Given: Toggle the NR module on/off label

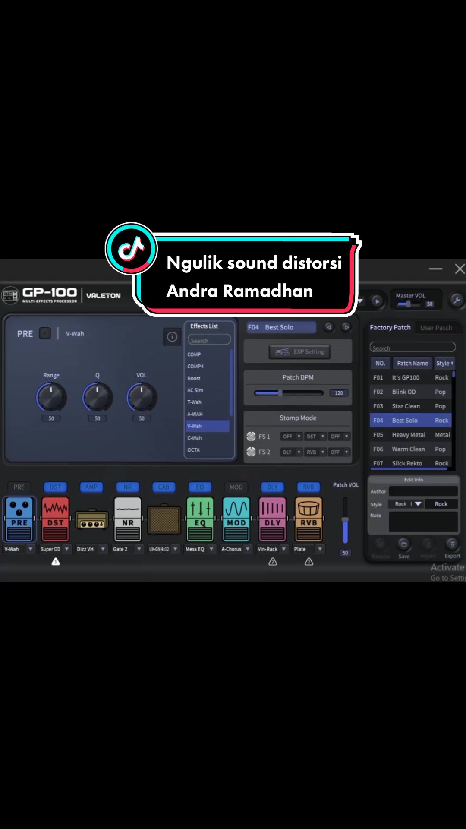Looking at the screenshot, I should coord(128,487).
